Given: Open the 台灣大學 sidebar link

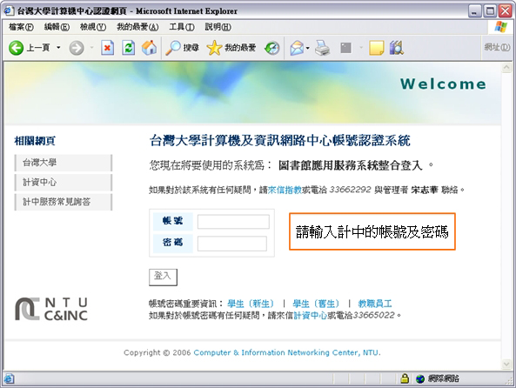Looking at the screenshot, I should (64, 163).
